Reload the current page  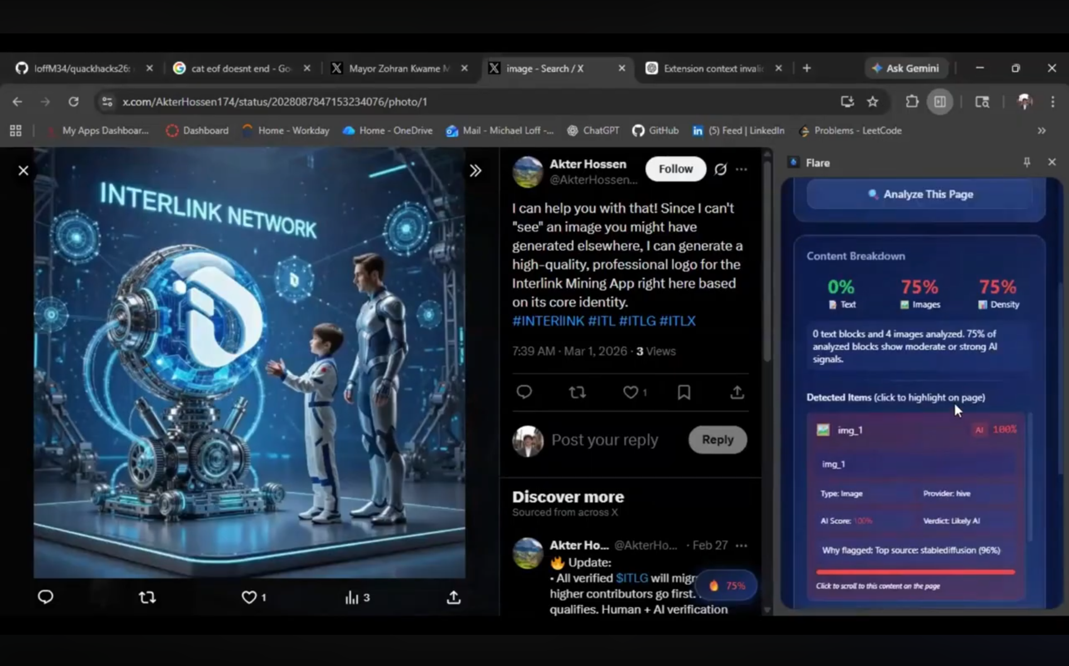point(73,102)
